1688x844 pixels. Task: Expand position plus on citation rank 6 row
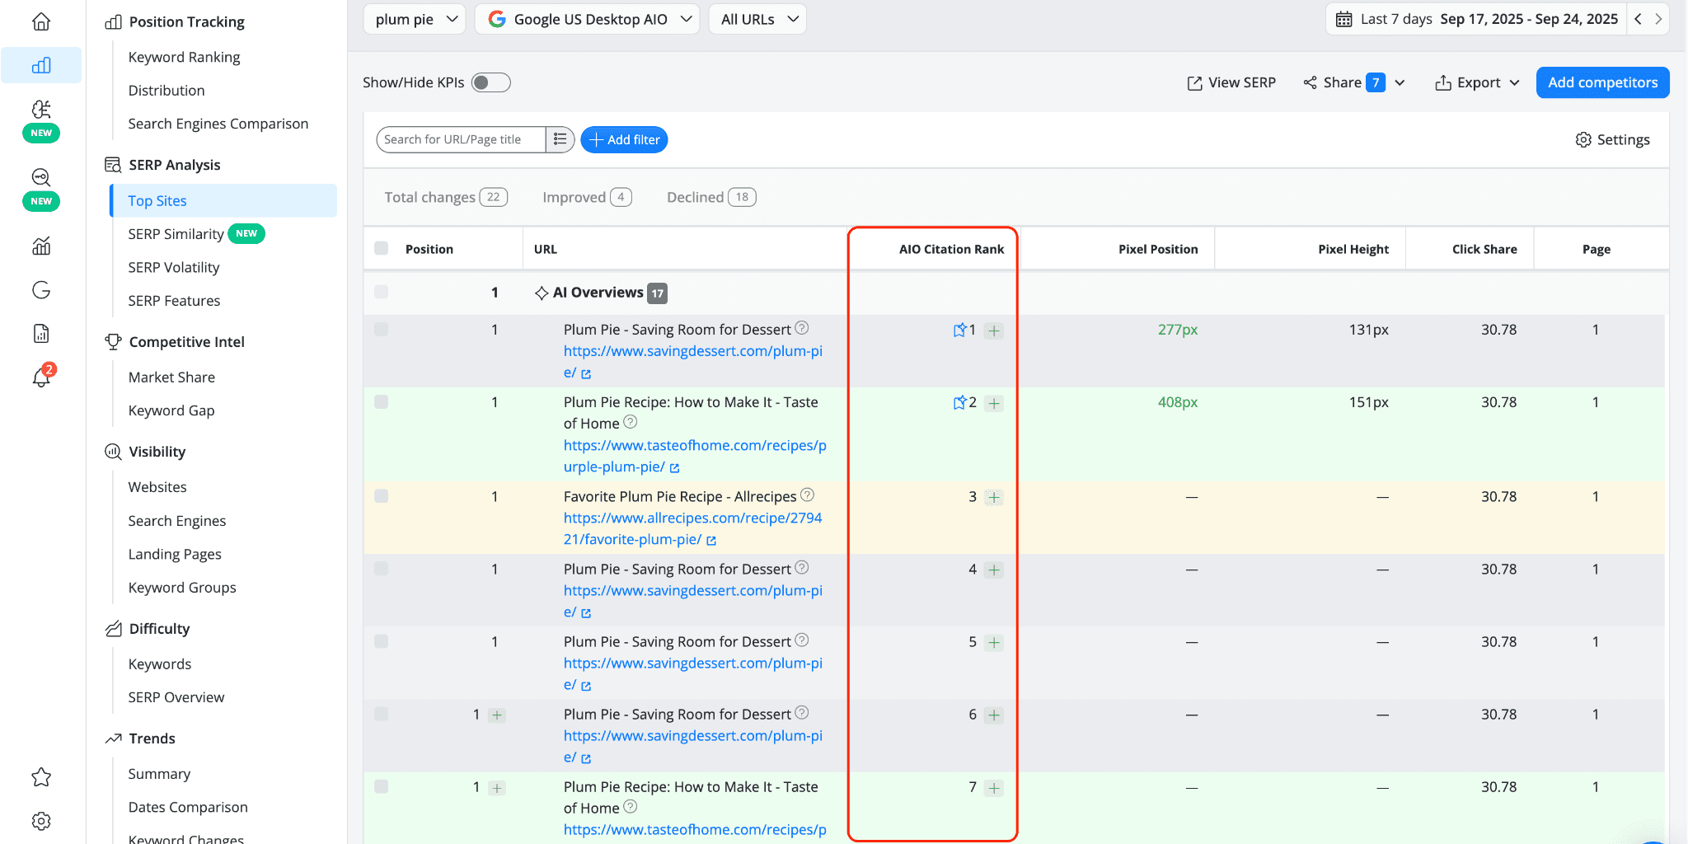click(497, 715)
